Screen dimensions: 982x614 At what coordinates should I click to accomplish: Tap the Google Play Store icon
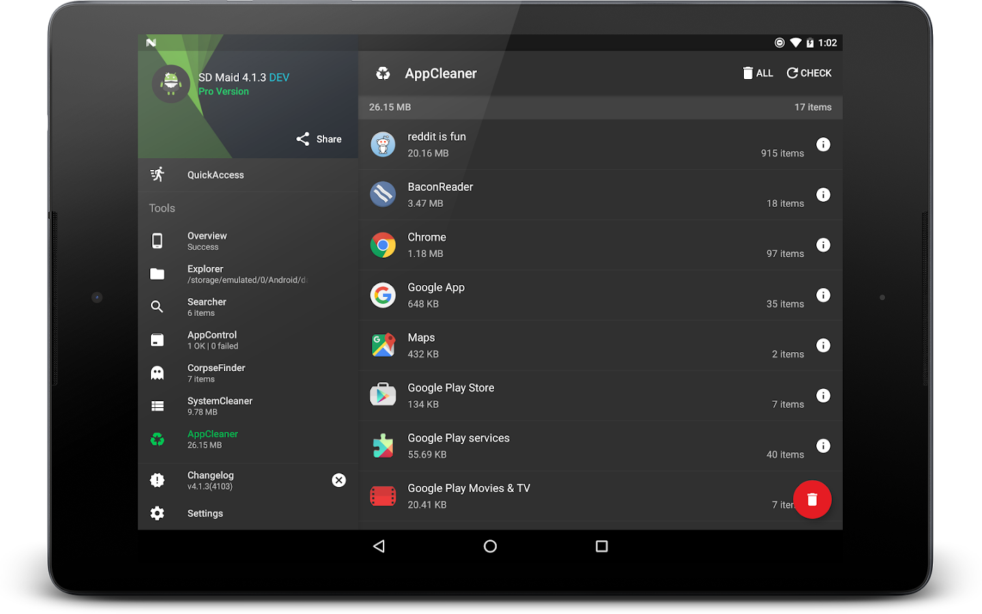[383, 395]
